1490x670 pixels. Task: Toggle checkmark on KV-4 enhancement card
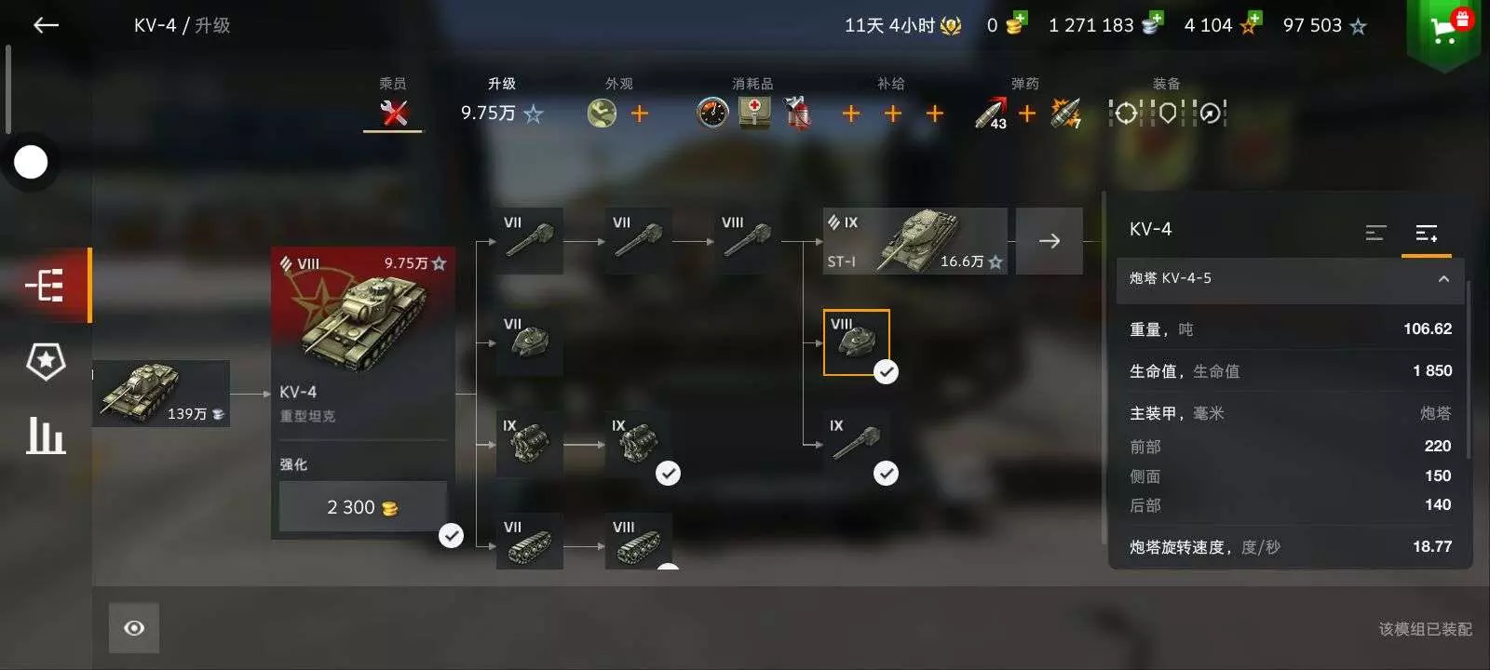tap(451, 536)
